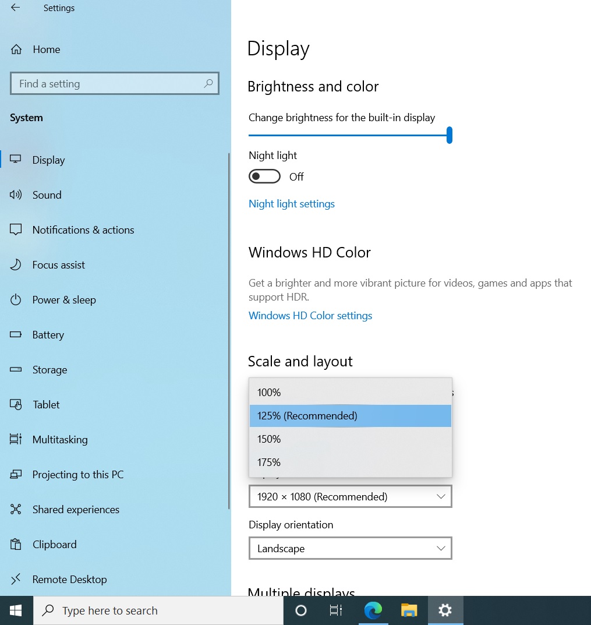
Task: Click the Home house icon
Action: click(x=16, y=50)
